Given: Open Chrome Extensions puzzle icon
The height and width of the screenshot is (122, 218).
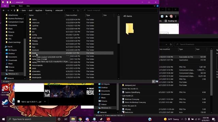Looking at the screenshot, I should (x=167, y=16).
